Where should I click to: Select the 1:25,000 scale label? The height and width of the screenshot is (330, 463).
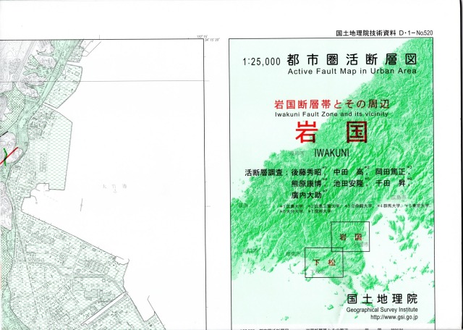coord(261,62)
